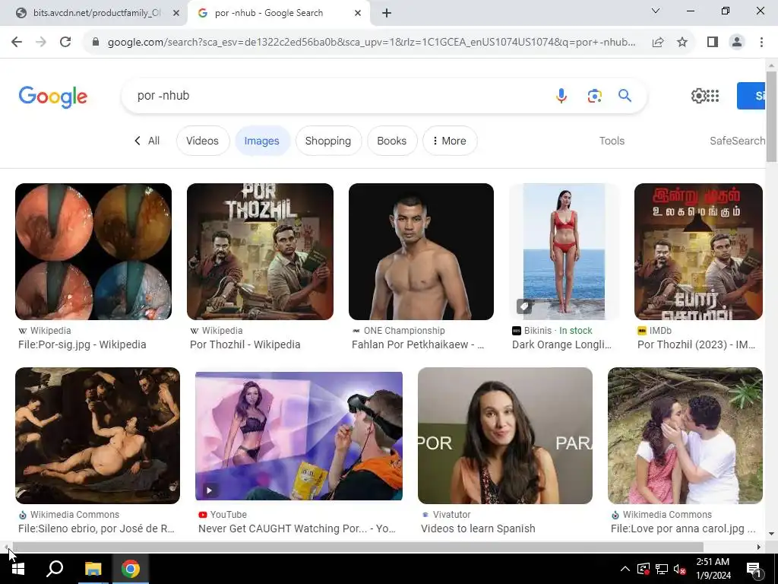This screenshot has height=584, width=778.
Task: Open the network tray icon
Action: pyautogui.click(x=662, y=569)
